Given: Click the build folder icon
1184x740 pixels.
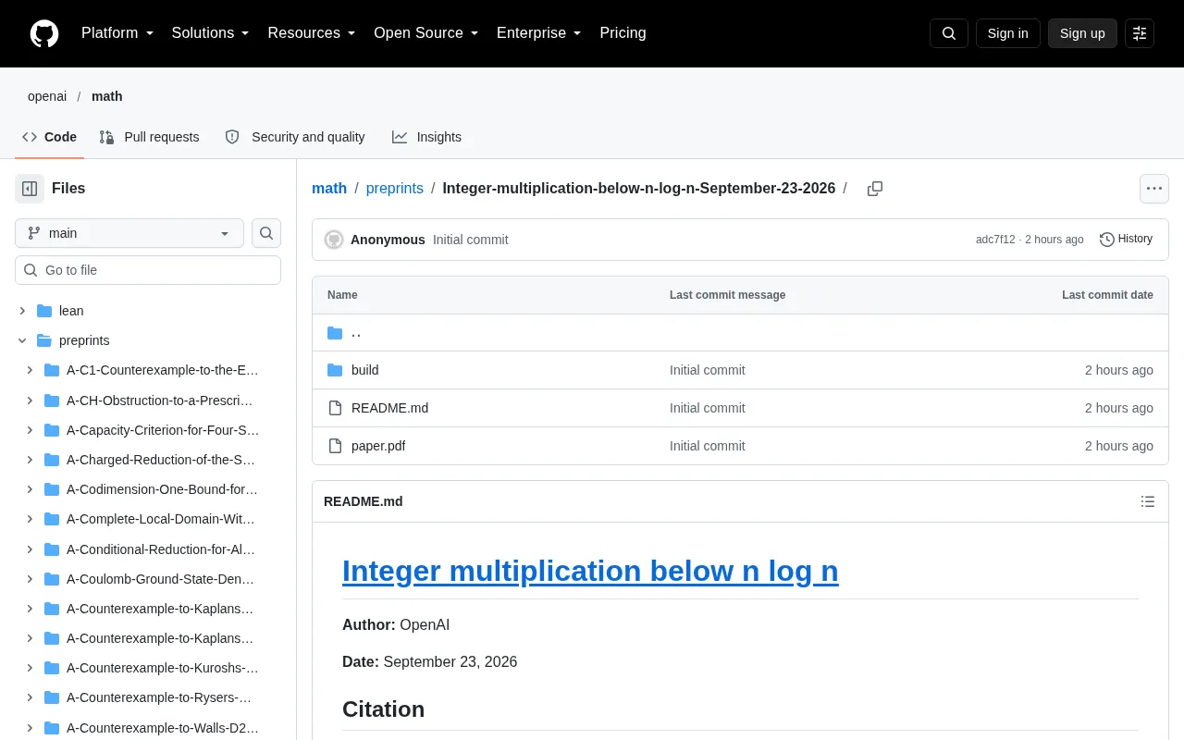Looking at the screenshot, I should tap(335, 370).
